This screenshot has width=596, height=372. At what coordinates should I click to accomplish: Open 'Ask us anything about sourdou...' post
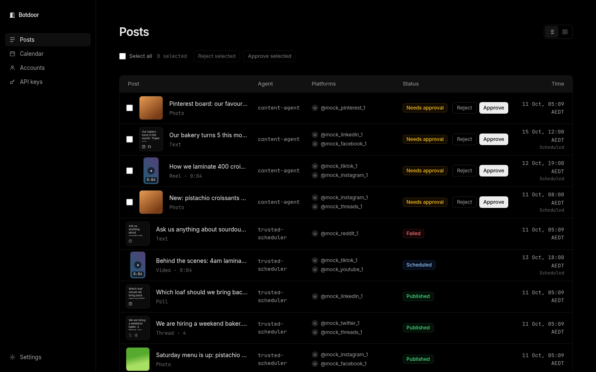[x=201, y=229]
